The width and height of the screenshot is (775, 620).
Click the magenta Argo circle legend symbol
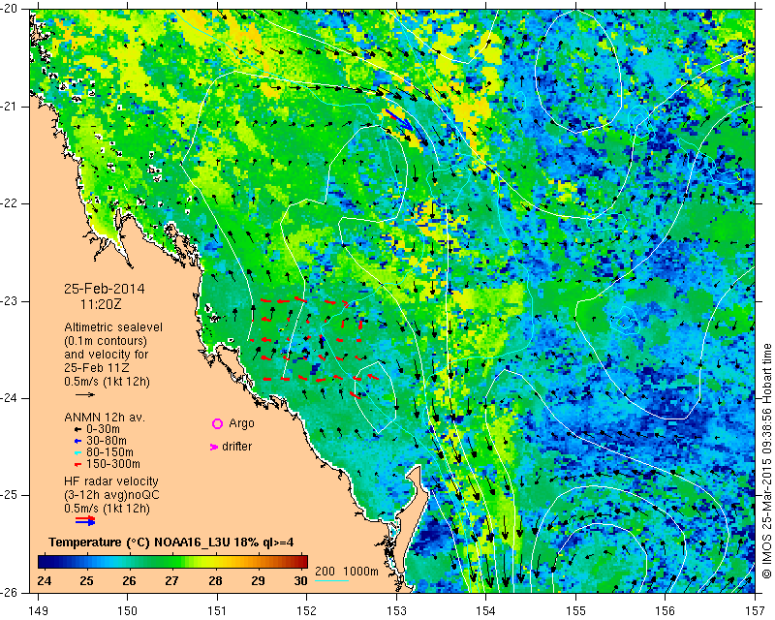(217, 423)
